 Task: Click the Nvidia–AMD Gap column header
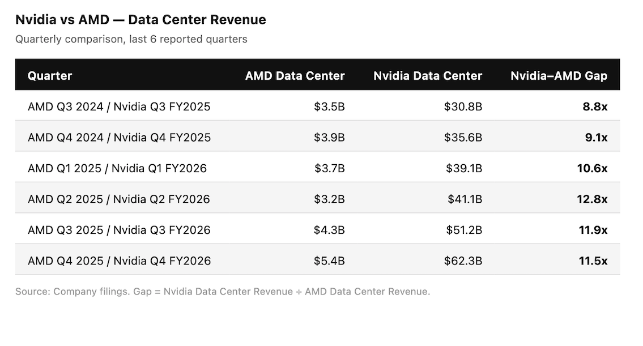tap(559, 76)
